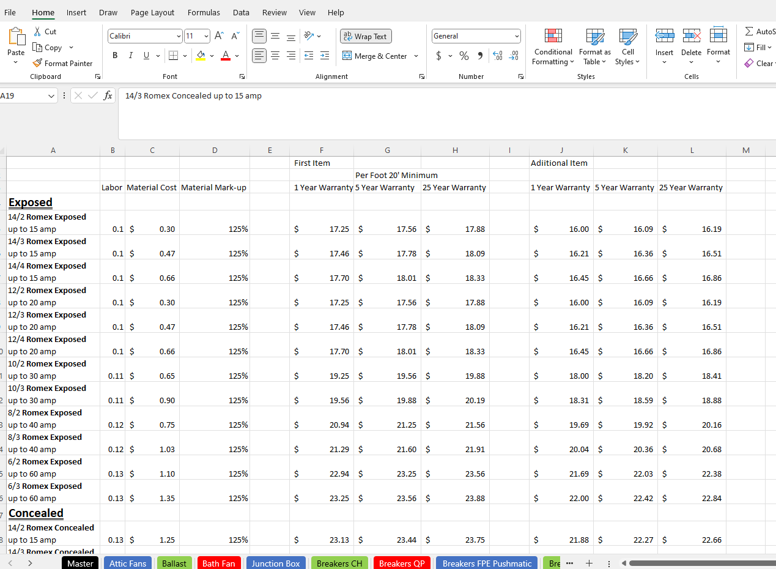Open the Number Format dropdown showing General

click(x=476, y=35)
